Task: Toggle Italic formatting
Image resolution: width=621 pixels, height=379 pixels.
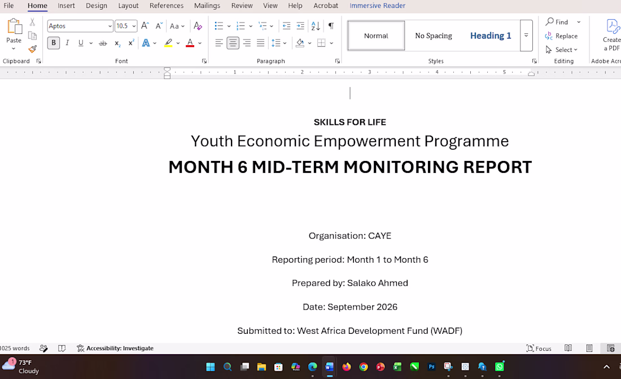Action: 67,43
